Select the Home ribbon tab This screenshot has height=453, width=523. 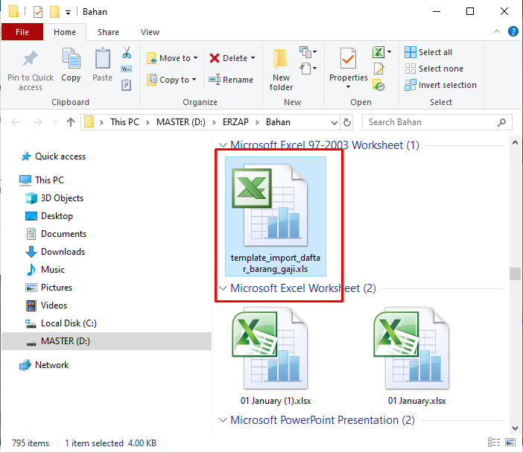(65, 32)
